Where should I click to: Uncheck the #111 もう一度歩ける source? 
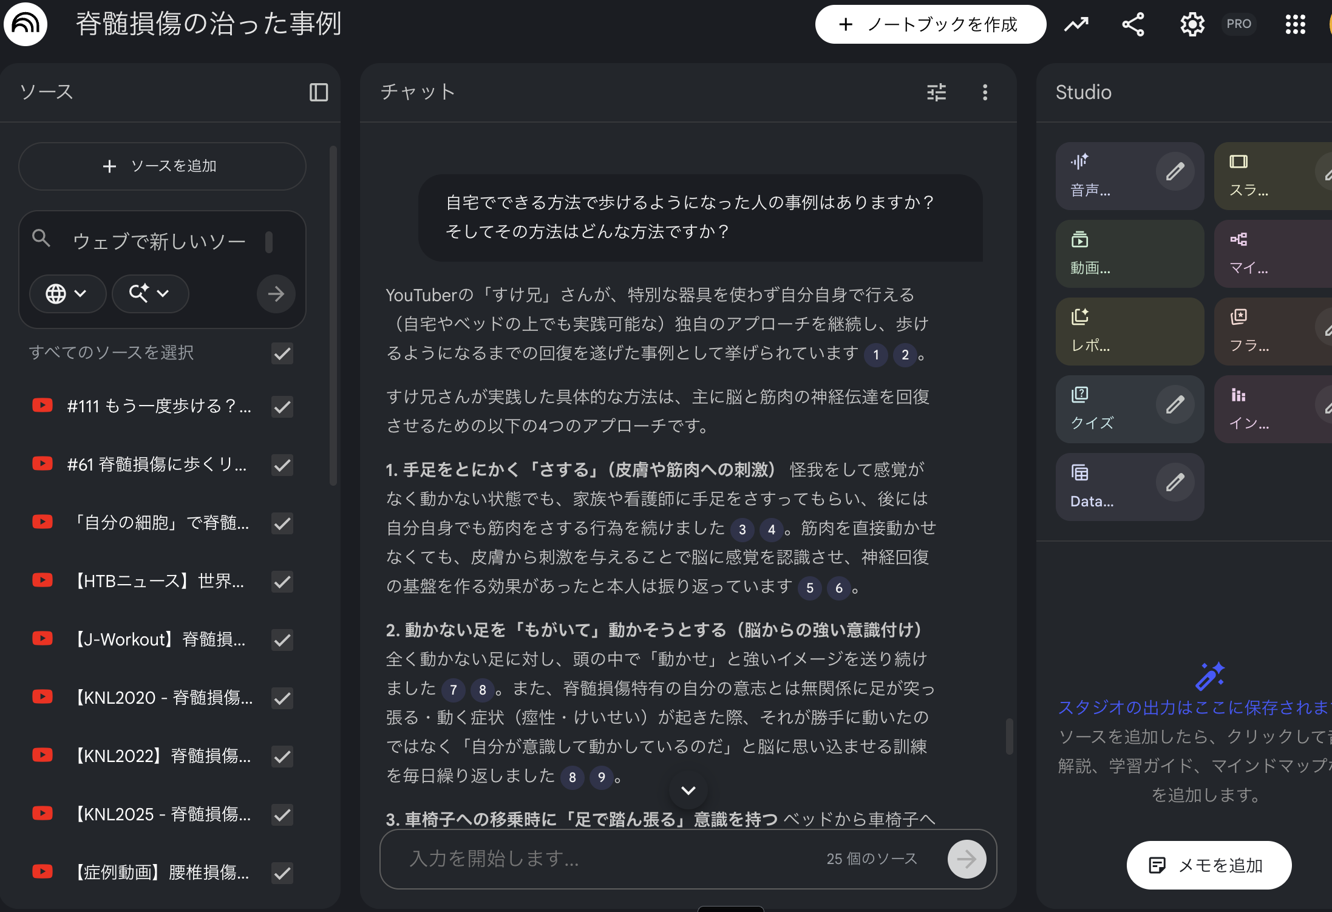click(x=282, y=407)
